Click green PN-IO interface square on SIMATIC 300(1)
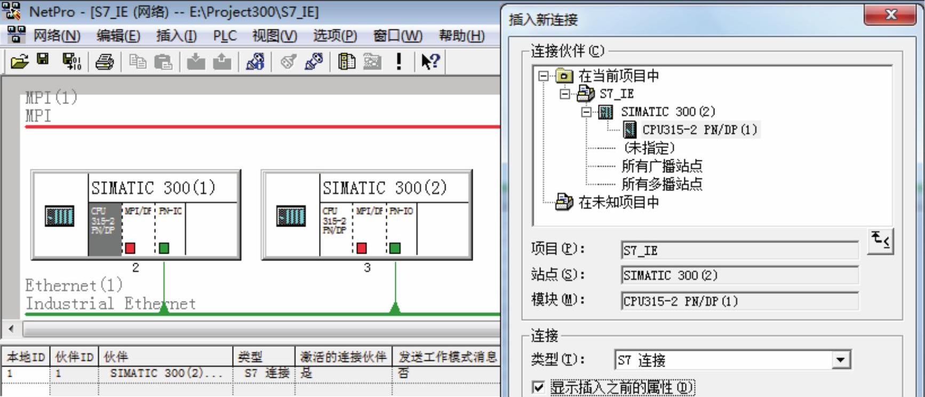 pos(164,248)
